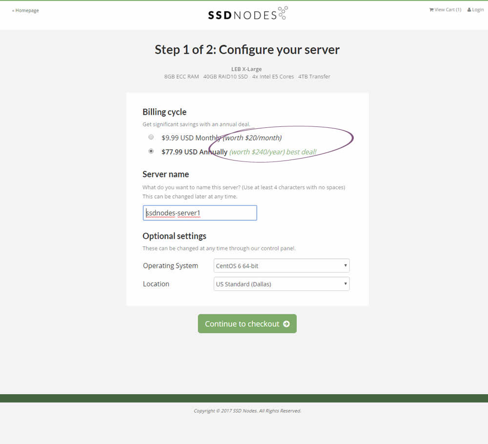
Task: Click the Login link
Action: [478, 10]
